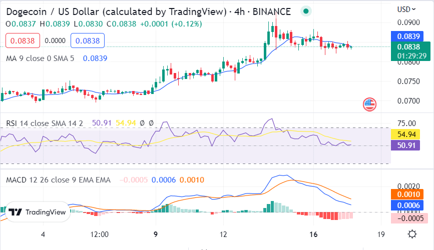Click the red sell price 0.0838 box
This screenshot has height=250, width=434.
[23, 40]
